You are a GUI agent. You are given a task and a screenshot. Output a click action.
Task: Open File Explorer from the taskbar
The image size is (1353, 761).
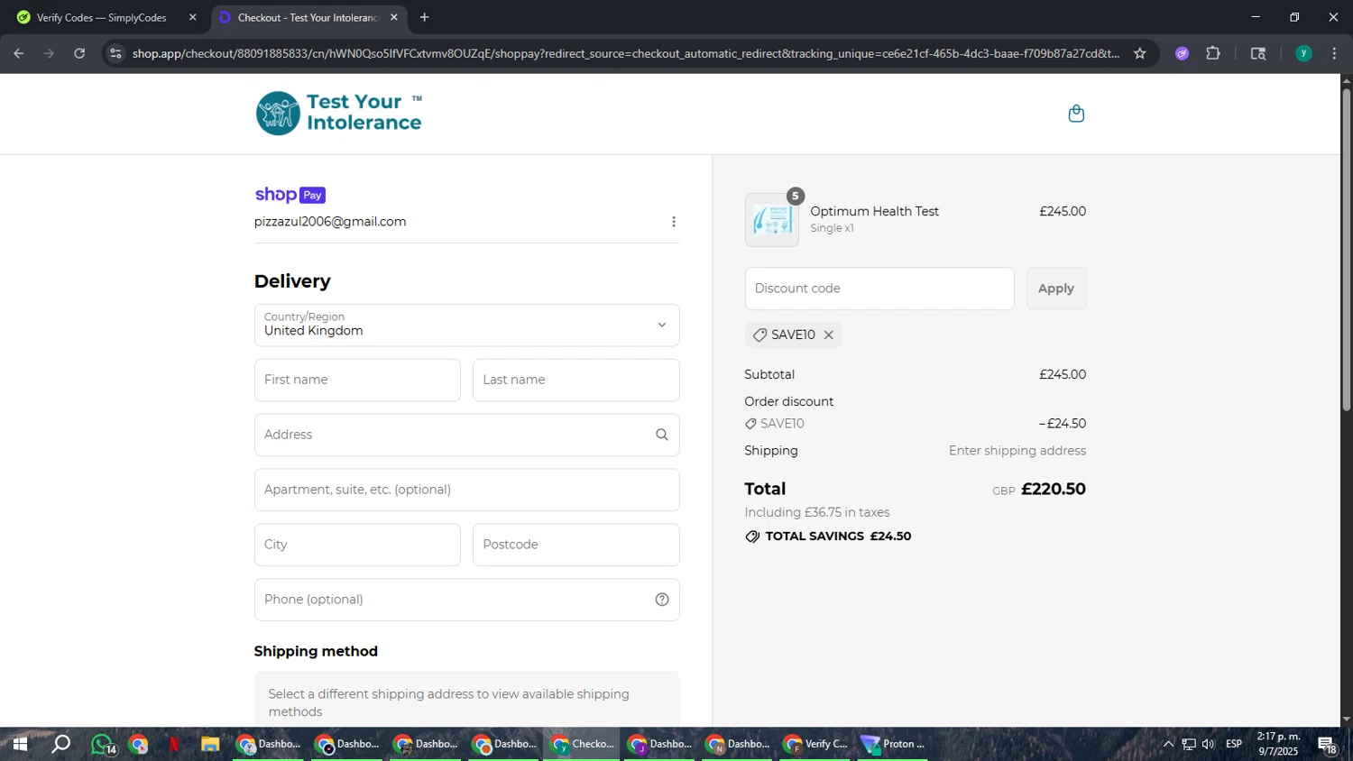210,744
